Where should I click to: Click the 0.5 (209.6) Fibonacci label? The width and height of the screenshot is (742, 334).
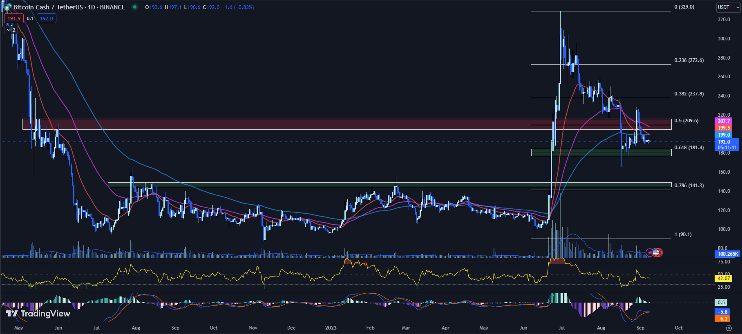(686, 121)
